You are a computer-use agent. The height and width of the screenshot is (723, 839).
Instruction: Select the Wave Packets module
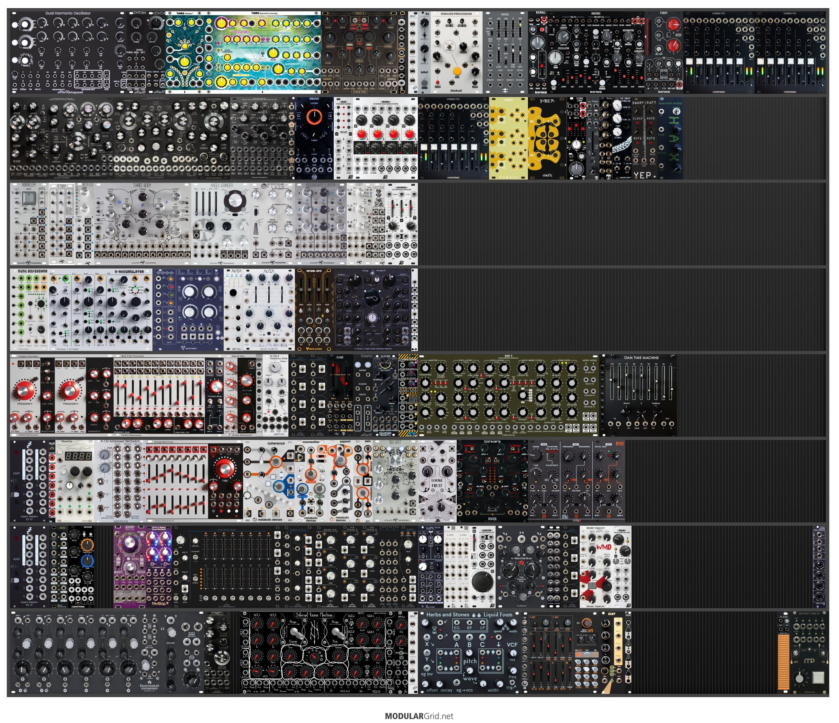[x=268, y=310]
